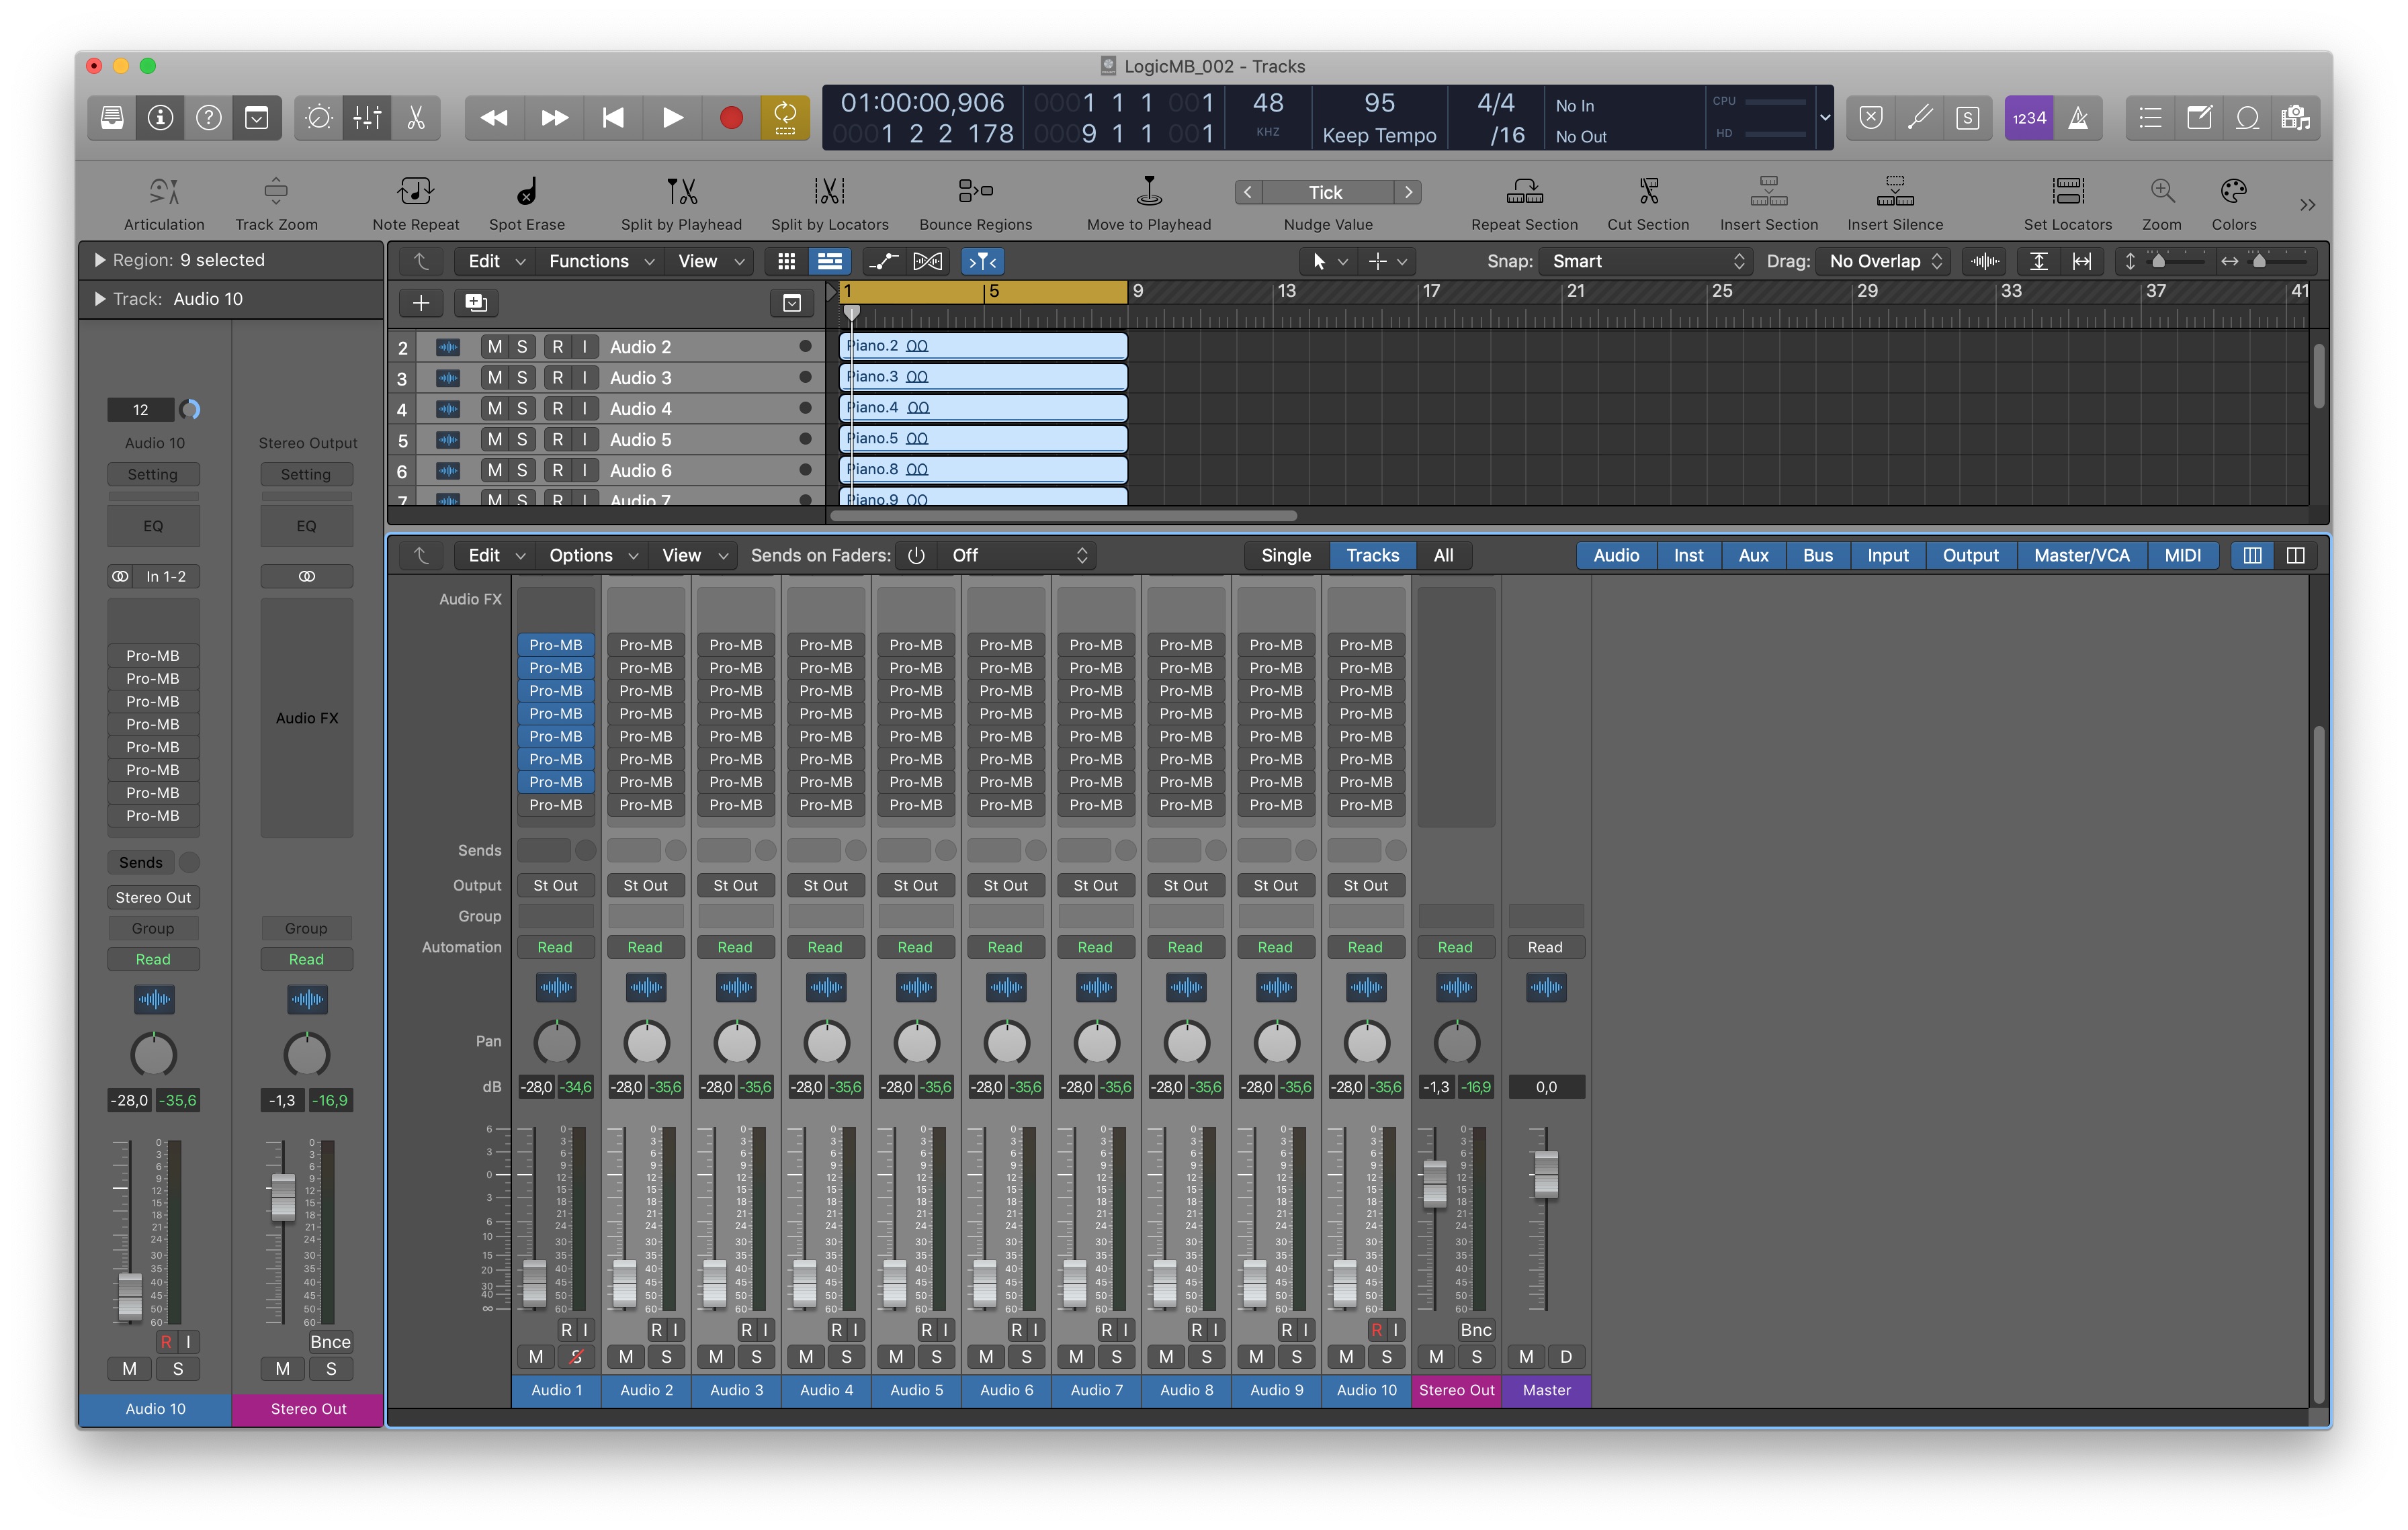Open the Snap Smart dropdown
The image size is (2408, 1530).
[x=1645, y=262]
